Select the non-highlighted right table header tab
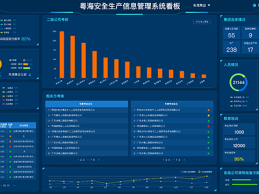Viewport: 259px width, 194px height. [x=172, y=104]
